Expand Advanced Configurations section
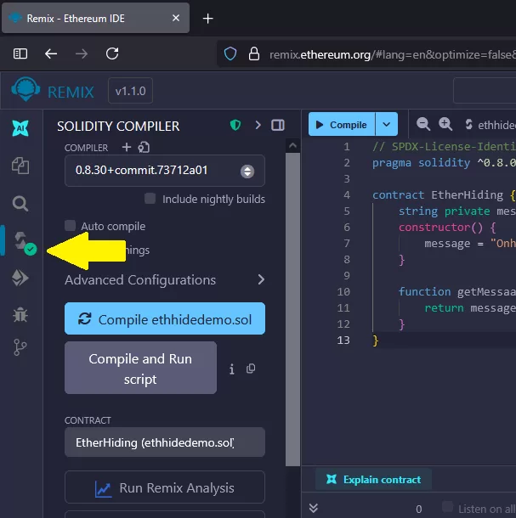The height and width of the screenshot is (518, 516). [261, 279]
